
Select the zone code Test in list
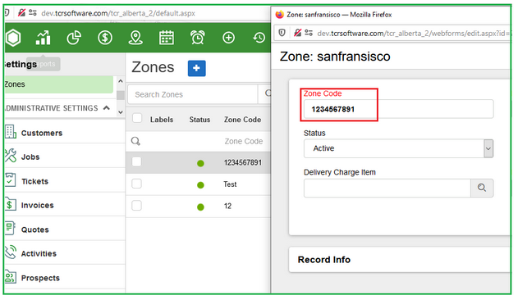coord(230,184)
